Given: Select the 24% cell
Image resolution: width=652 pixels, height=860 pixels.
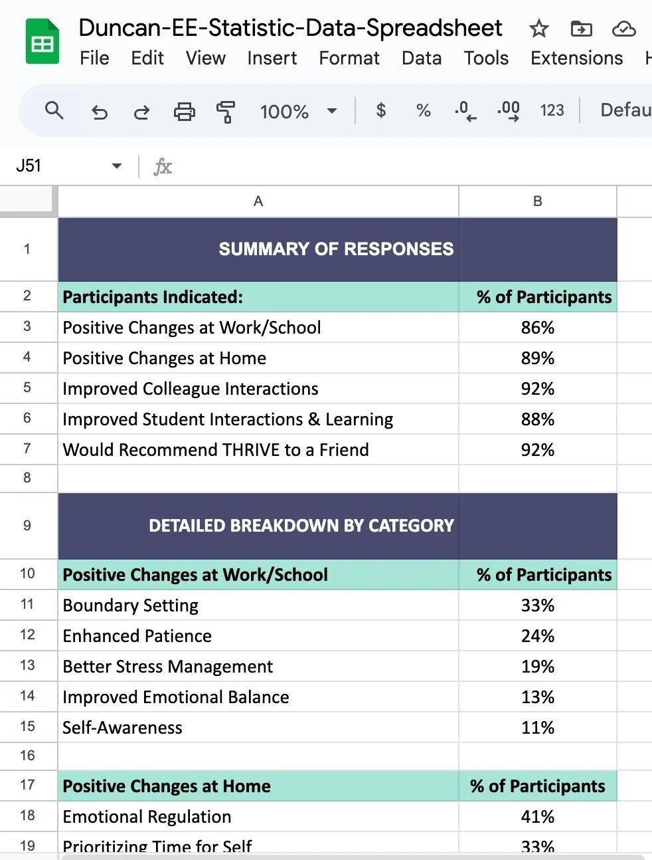Looking at the screenshot, I should pos(538,636).
